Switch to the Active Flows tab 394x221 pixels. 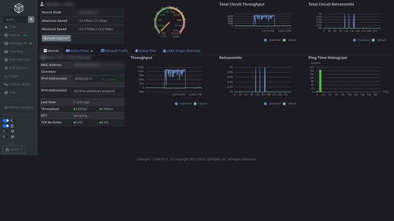(x=79, y=50)
